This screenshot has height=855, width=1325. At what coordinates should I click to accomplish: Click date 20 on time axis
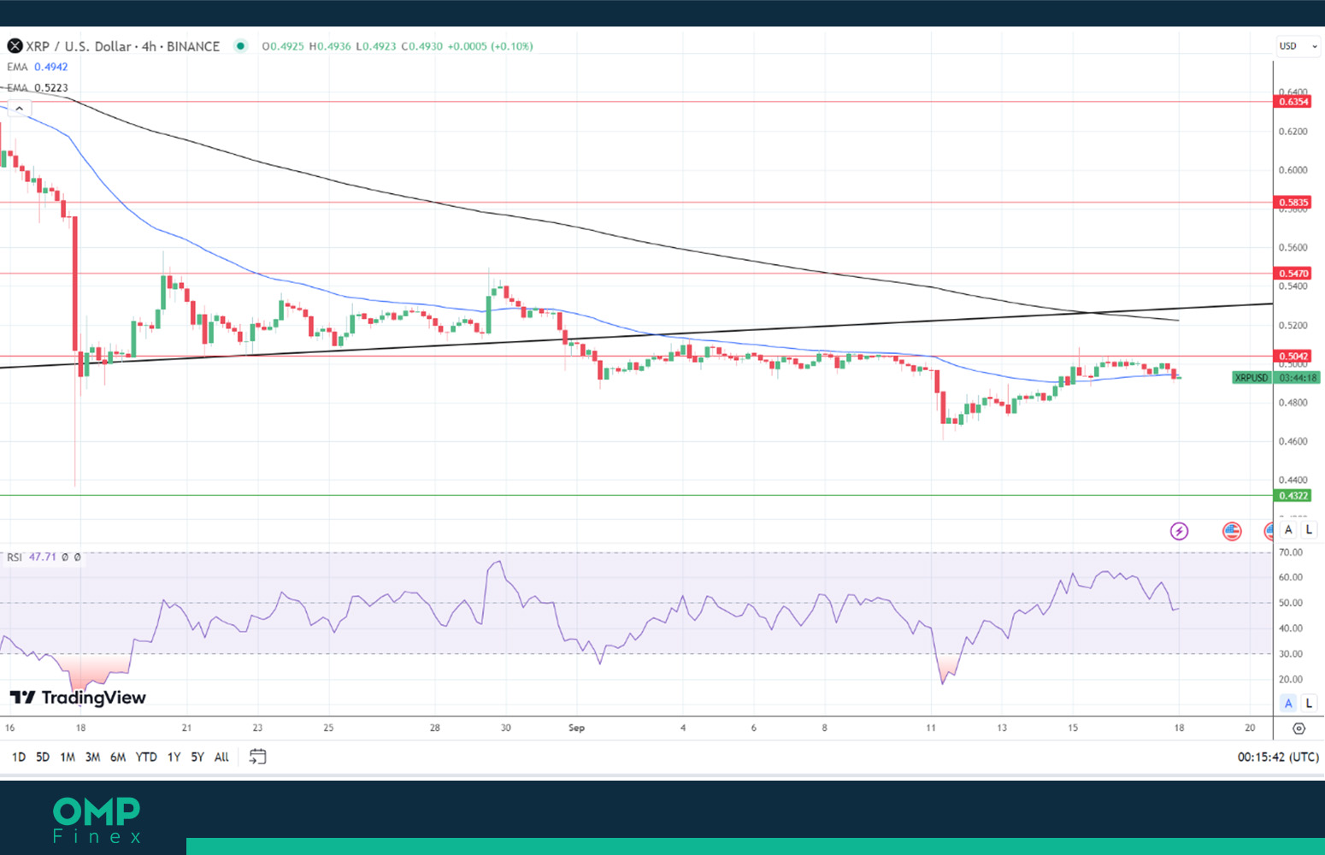pyautogui.click(x=1251, y=728)
